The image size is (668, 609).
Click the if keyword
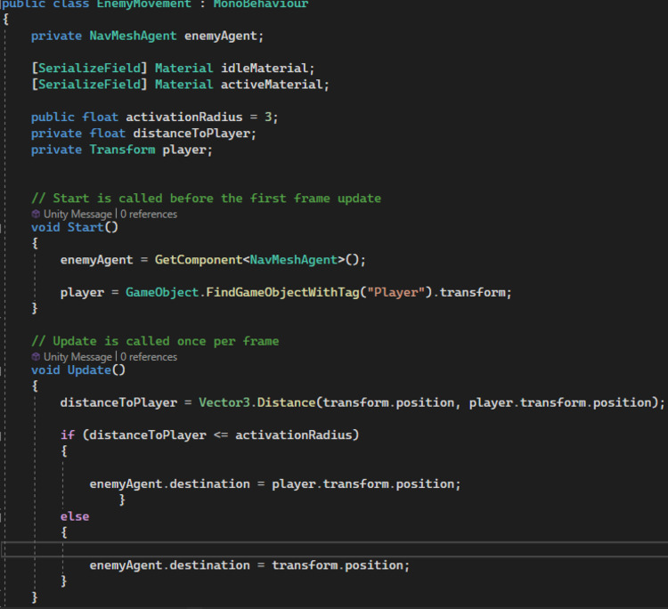pyautogui.click(x=68, y=435)
